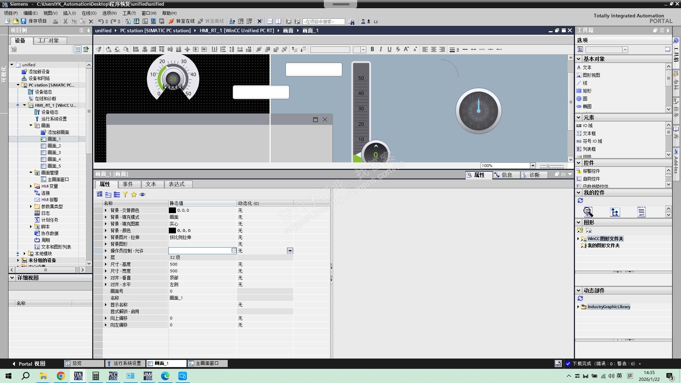Toggle the eye visibility icon in properties
This screenshot has height=383, width=681.
pyautogui.click(x=142, y=194)
